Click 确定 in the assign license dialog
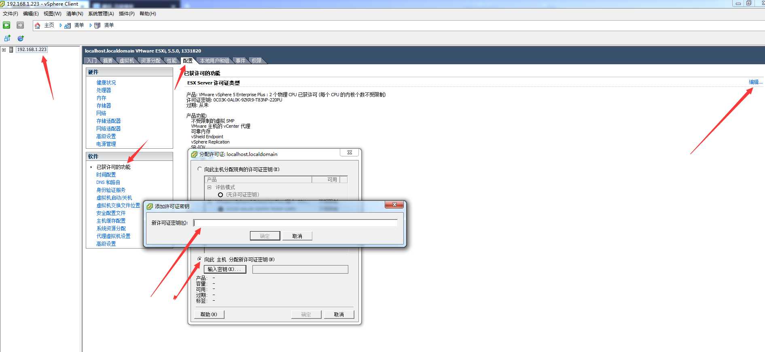765x352 pixels. click(x=306, y=314)
